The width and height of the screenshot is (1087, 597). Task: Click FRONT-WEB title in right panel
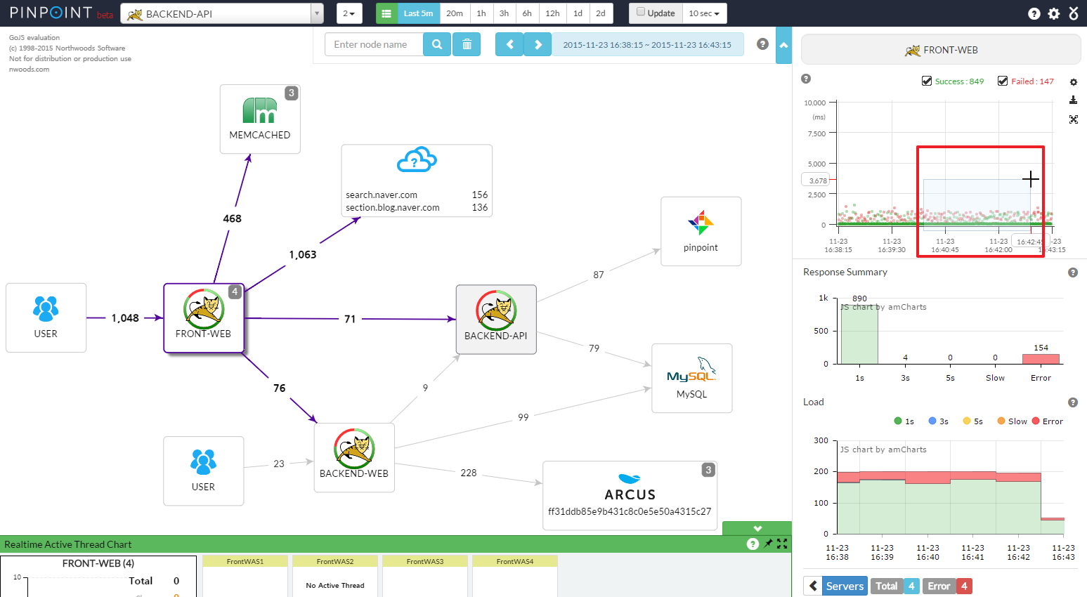941,50
